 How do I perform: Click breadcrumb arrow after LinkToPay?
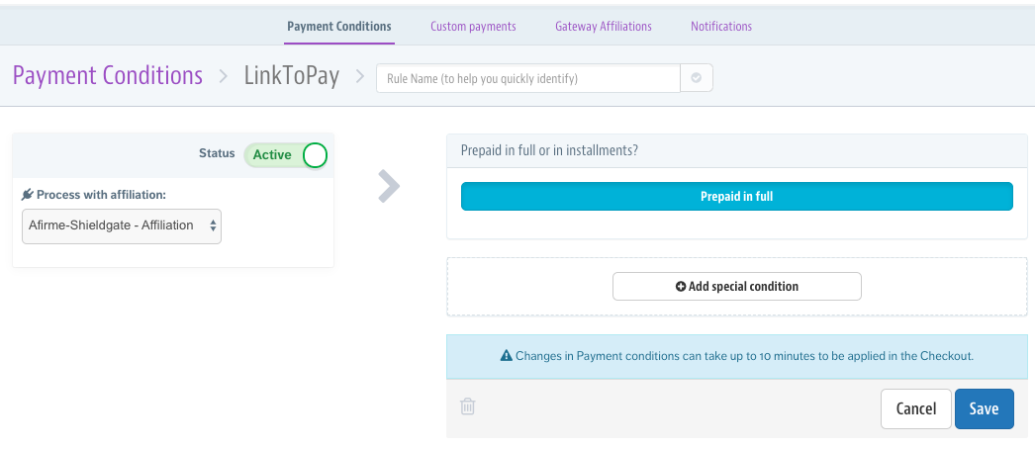pos(360,76)
